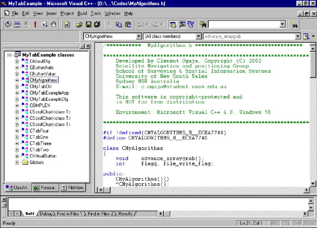Open the Build menu
Viewport: 317px width, 228px height.
pos(82,13)
